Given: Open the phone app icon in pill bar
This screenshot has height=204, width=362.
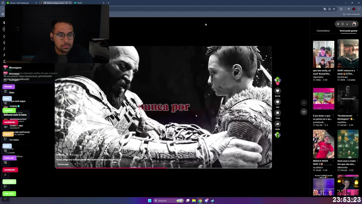Looking at the screenshot, I should 342,24.
